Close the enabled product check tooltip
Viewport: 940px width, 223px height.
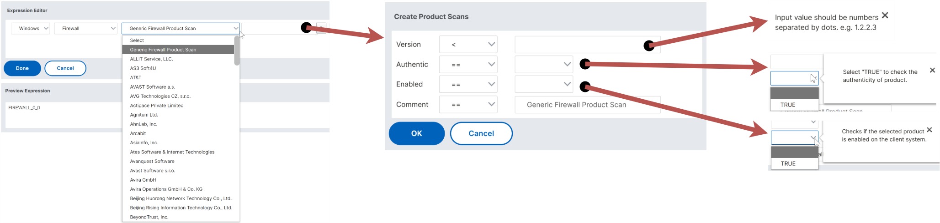click(929, 130)
